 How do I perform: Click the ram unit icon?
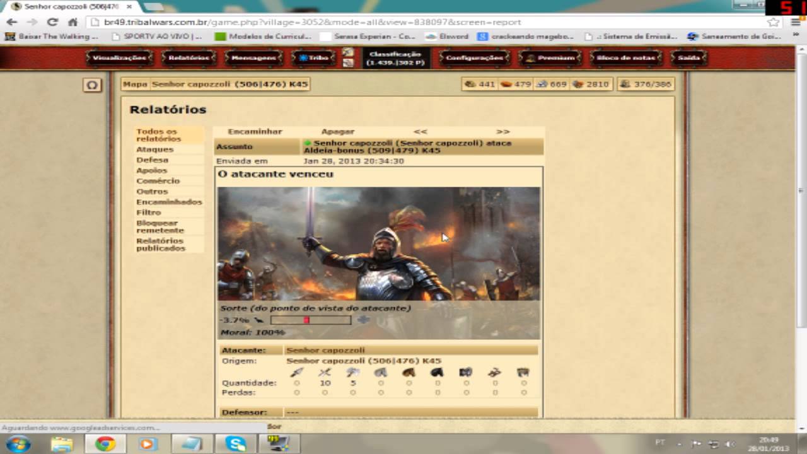pyautogui.click(x=466, y=373)
